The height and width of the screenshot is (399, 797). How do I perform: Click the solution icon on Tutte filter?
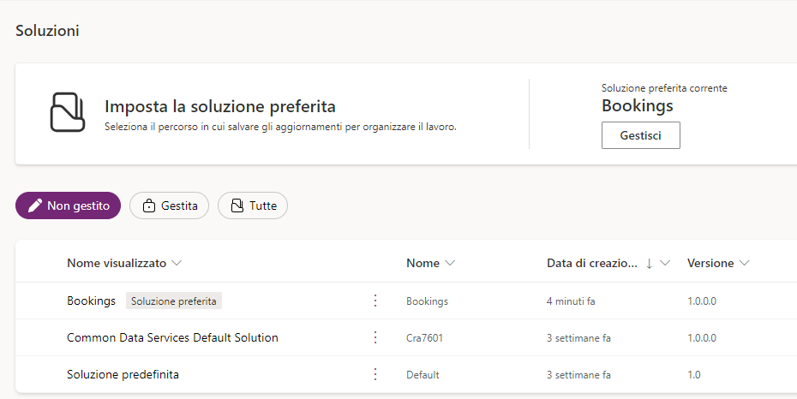pos(237,205)
